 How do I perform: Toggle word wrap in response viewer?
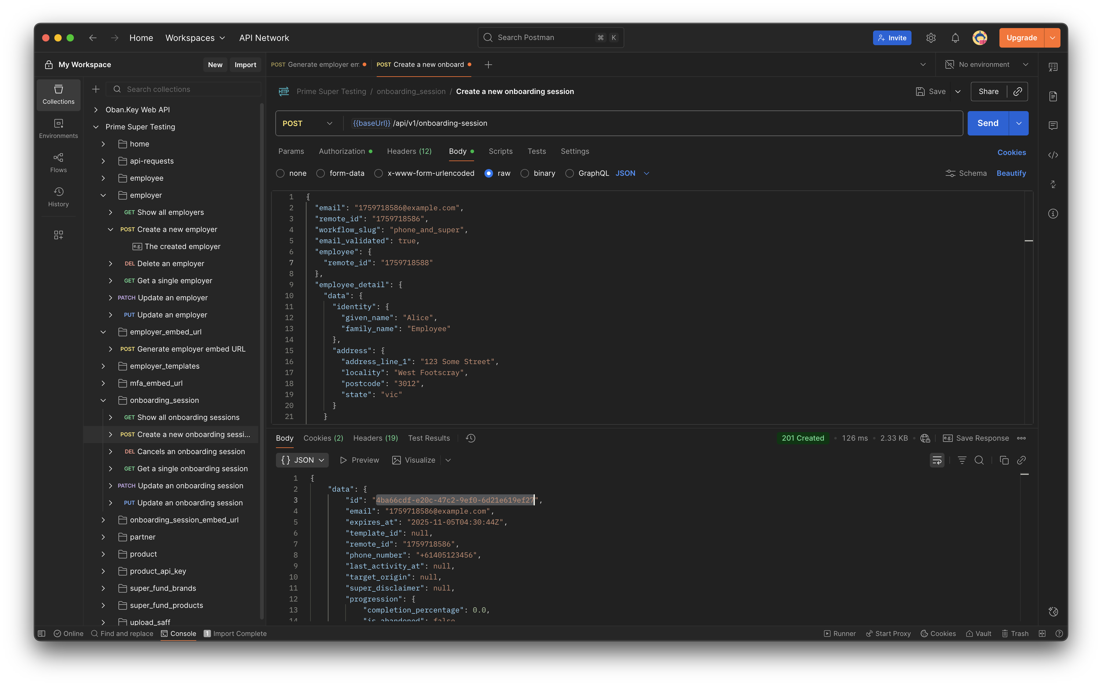(x=937, y=460)
